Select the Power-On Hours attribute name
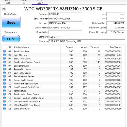 click(x=22, y=69)
